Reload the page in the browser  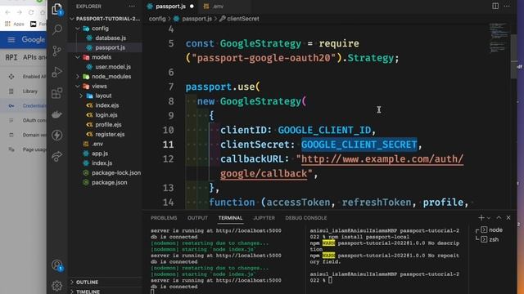31,12
